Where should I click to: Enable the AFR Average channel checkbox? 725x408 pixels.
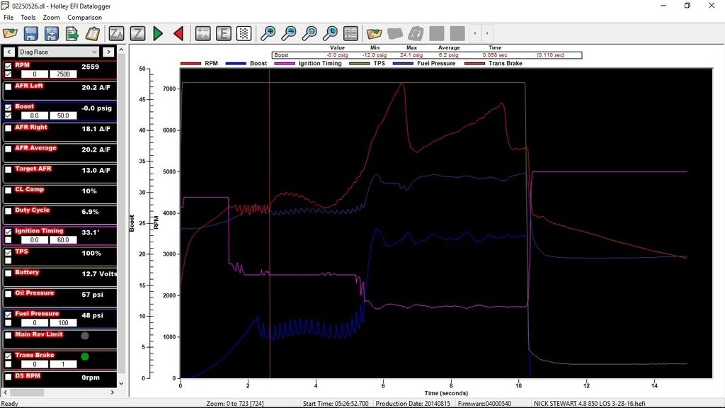pyautogui.click(x=8, y=149)
